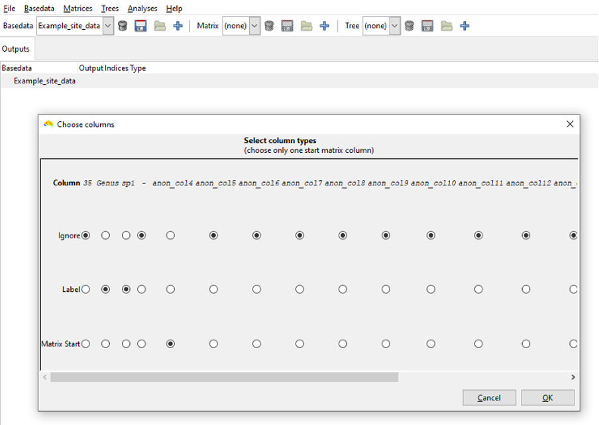Select Matrix Start for anon_col5 column
The width and height of the screenshot is (599, 425).
coord(213,344)
